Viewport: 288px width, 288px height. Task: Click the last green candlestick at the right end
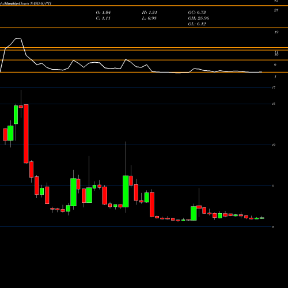click(262, 218)
